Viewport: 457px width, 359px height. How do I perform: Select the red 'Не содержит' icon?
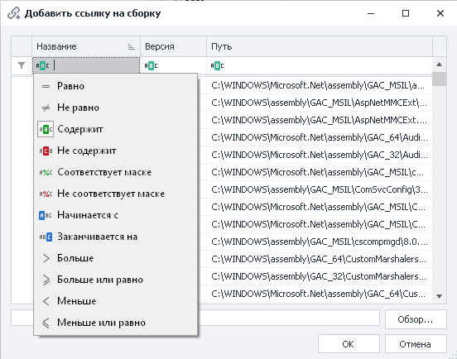pos(46,151)
